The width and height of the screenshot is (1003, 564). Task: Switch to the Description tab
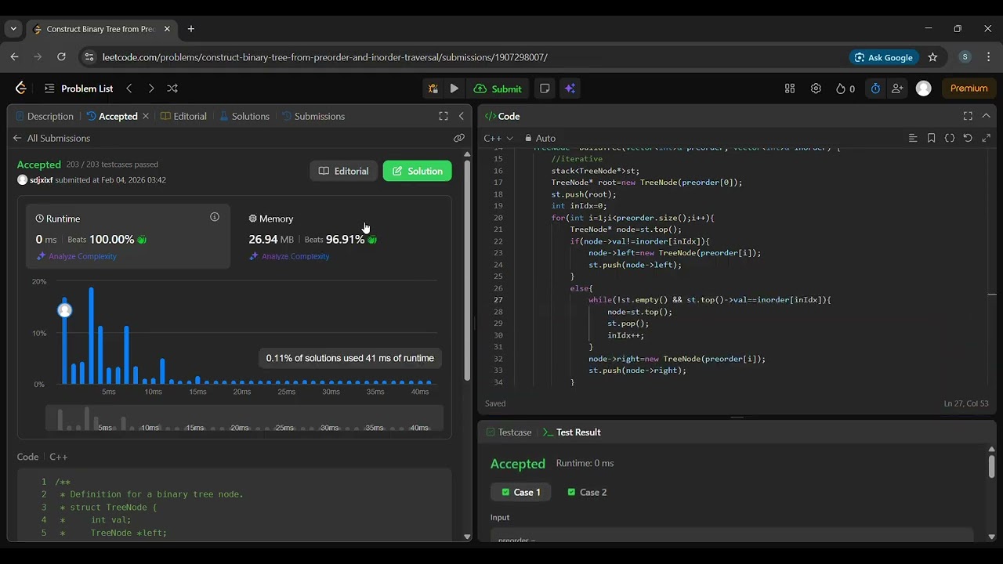(x=44, y=116)
